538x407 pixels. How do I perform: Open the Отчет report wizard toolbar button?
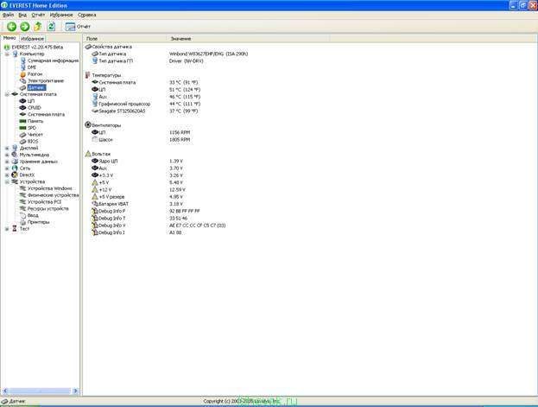click(x=78, y=27)
